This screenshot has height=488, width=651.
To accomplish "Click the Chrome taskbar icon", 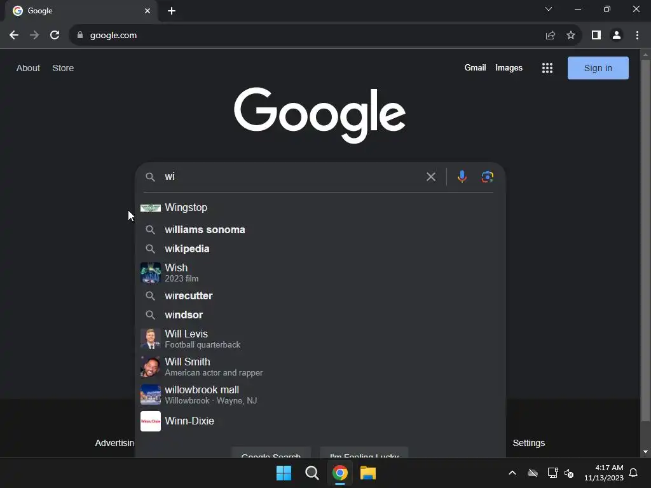I will tap(340, 473).
